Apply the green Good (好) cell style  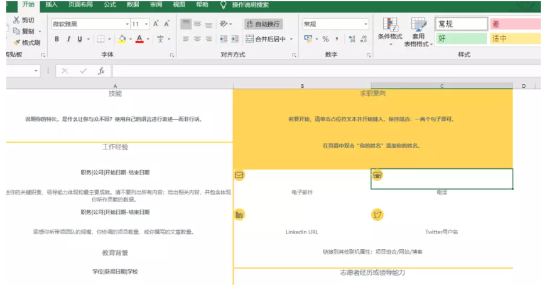point(460,38)
